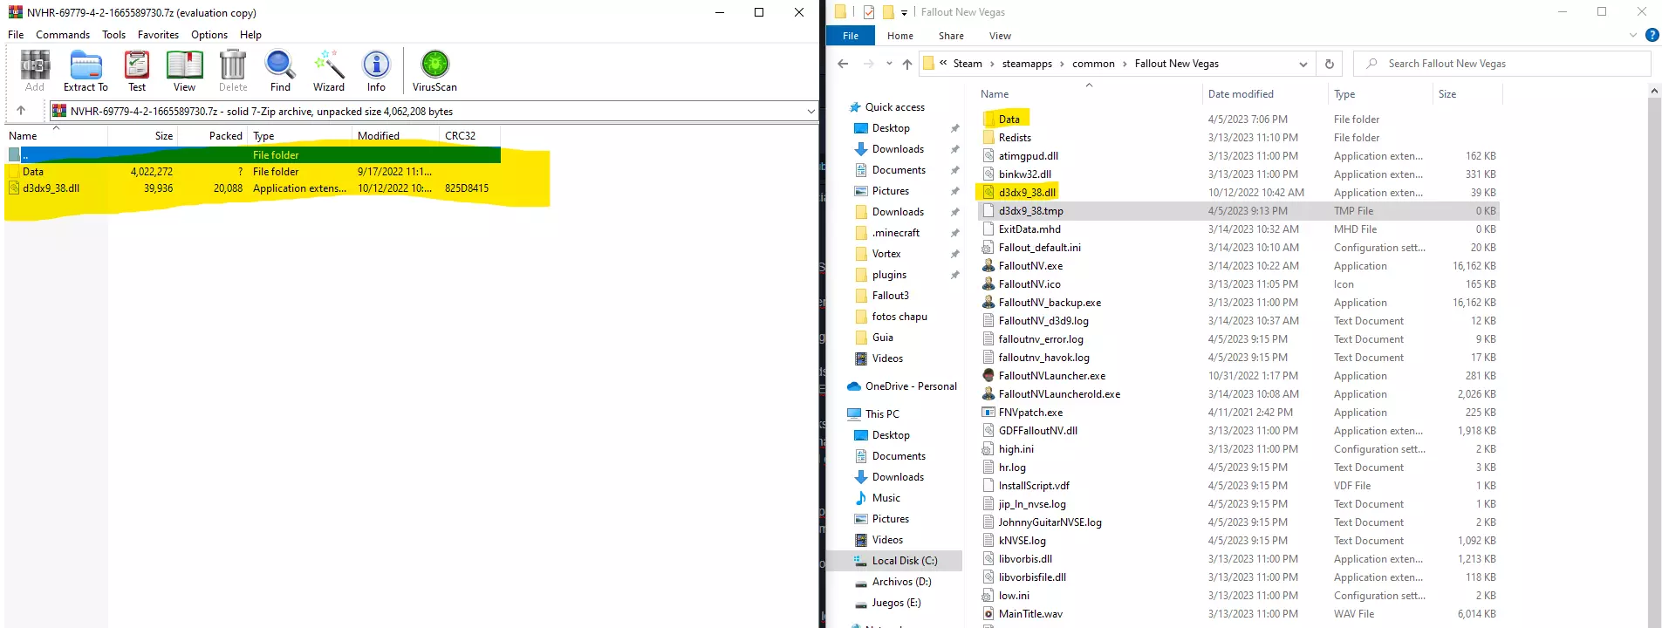Open the Tools menu in WinRAR
1662x628 pixels.
[113, 35]
